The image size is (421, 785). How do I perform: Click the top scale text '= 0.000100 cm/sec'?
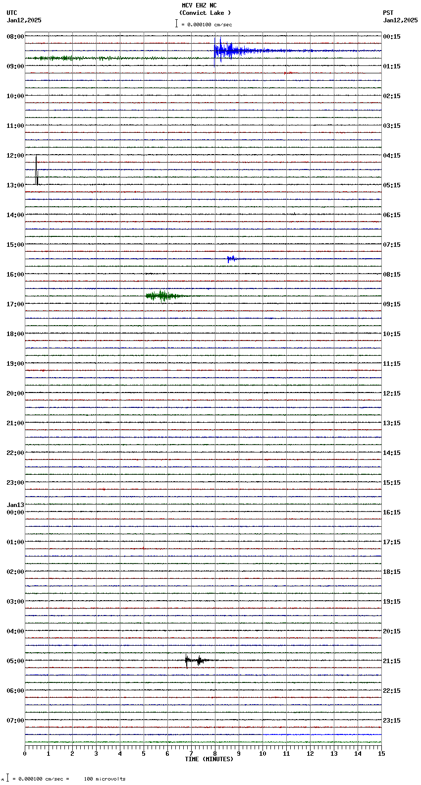207,24
